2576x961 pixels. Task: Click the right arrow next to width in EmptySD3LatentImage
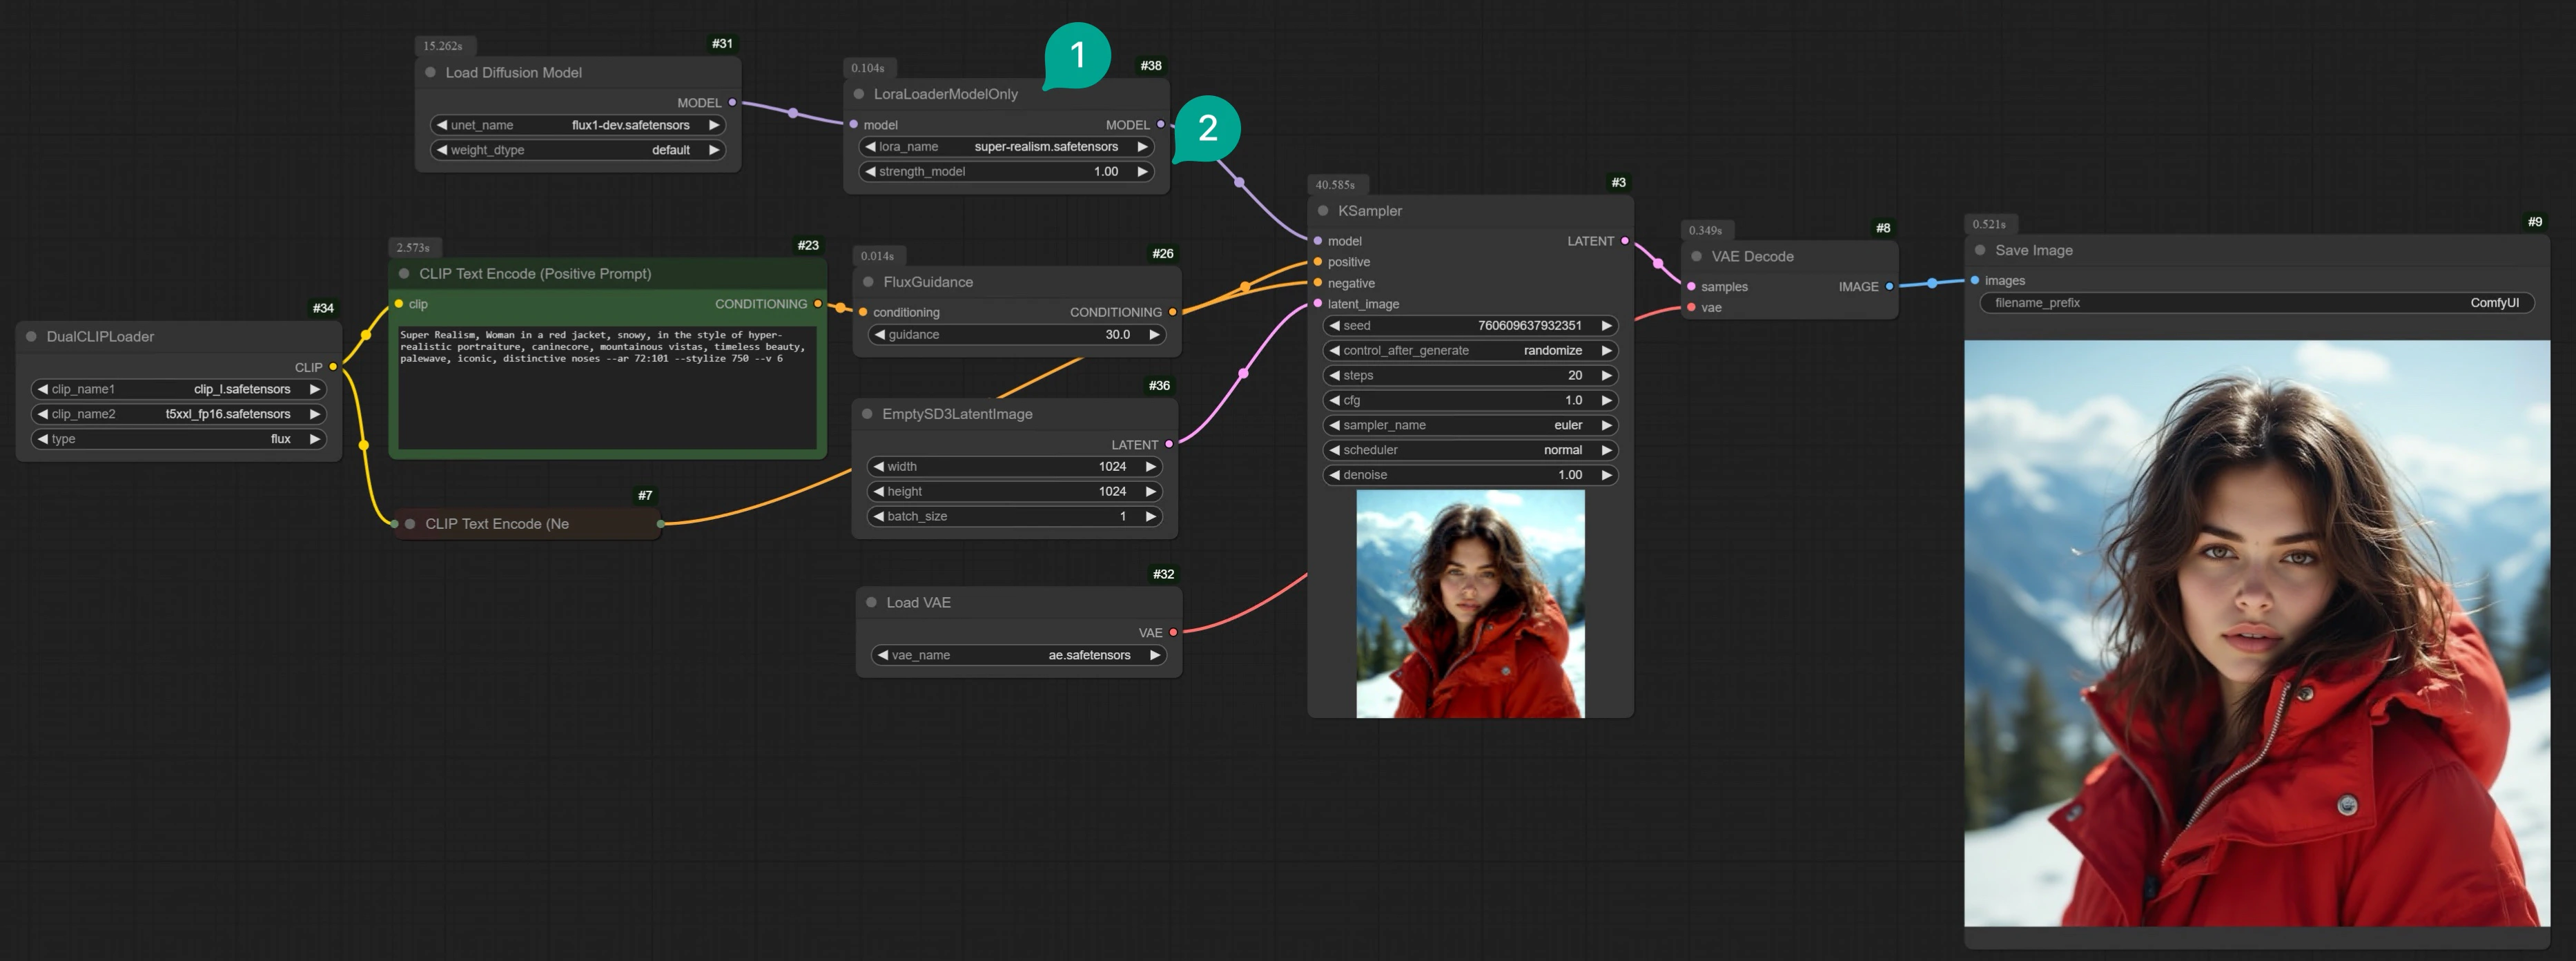[1151, 466]
